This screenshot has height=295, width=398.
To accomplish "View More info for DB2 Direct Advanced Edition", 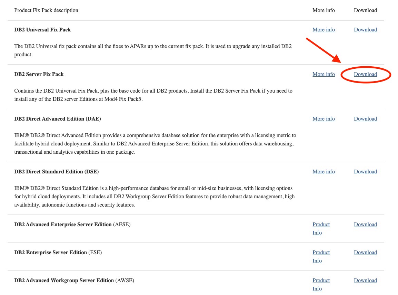I will (324, 119).
